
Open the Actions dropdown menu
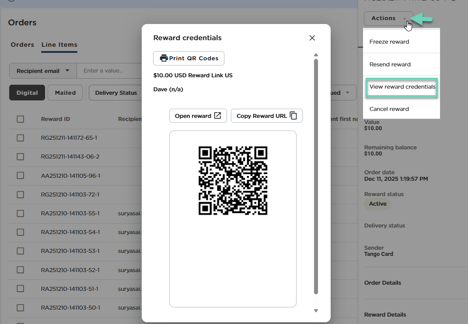[388, 18]
